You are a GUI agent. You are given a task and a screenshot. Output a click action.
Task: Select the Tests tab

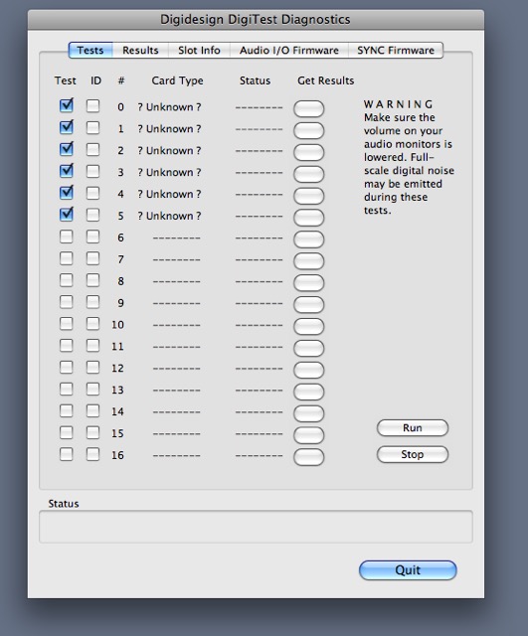coord(90,51)
